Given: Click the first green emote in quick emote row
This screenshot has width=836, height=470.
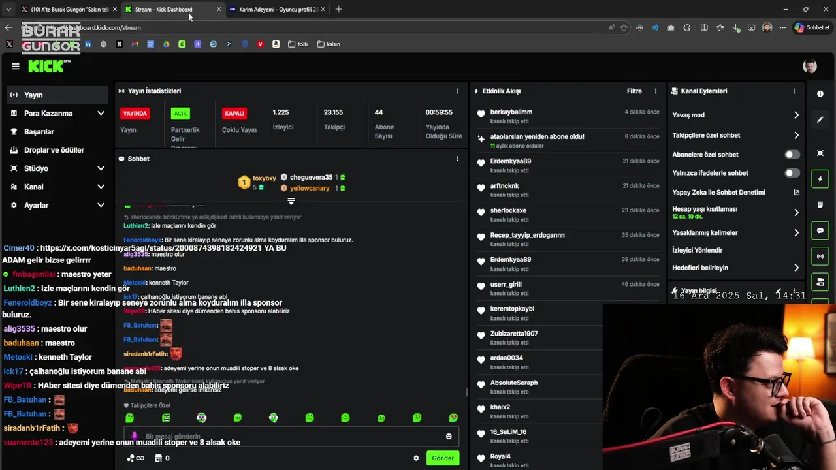Looking at the screenshot, I should [129, 418].
